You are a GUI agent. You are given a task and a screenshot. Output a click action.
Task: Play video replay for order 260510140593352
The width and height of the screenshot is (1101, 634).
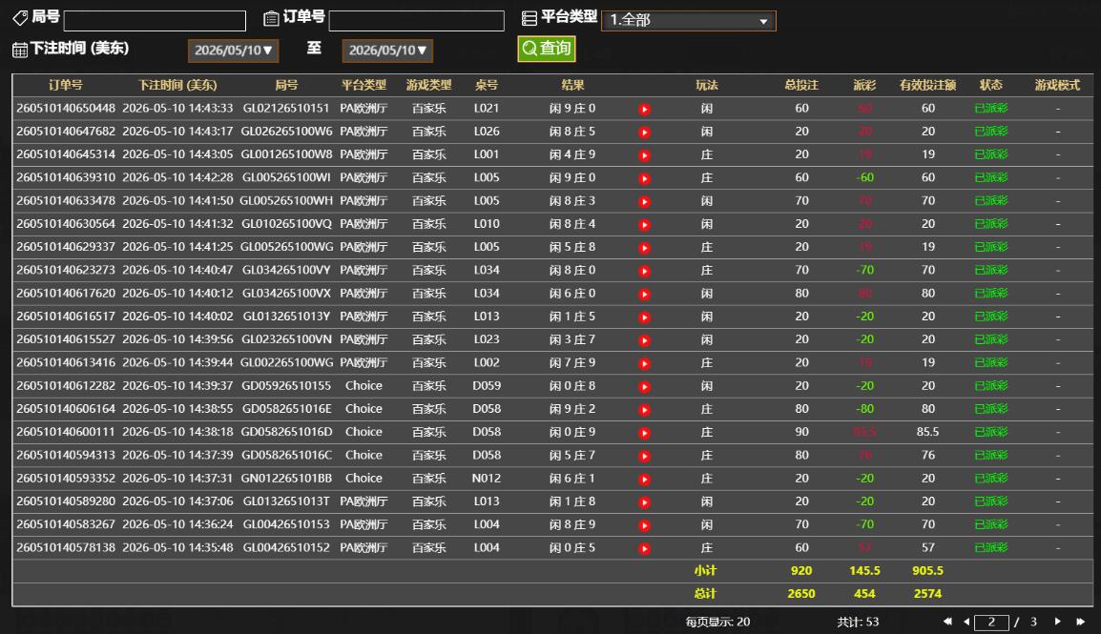644,479
